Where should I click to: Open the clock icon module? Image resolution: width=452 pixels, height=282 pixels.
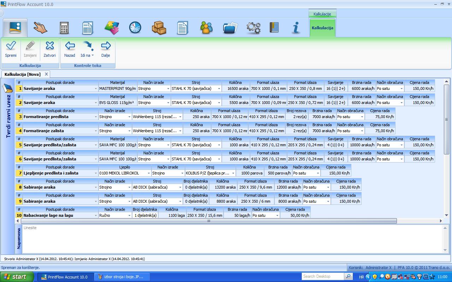[135, 28]
